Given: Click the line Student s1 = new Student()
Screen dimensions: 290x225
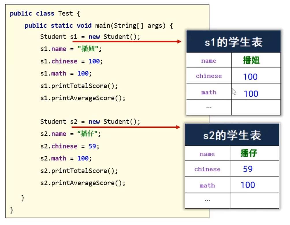Looking at the screenshot, I should (90, 37).
